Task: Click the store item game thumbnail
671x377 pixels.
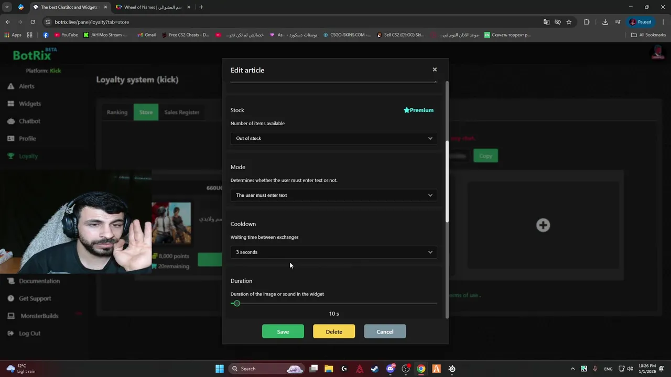Action: (171, 223)
